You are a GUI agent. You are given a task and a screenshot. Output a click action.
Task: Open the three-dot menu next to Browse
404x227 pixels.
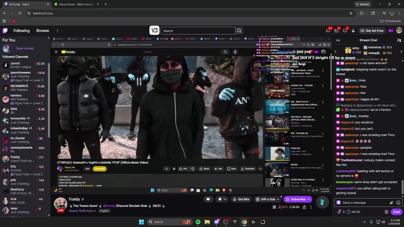(x=57, y=31)
